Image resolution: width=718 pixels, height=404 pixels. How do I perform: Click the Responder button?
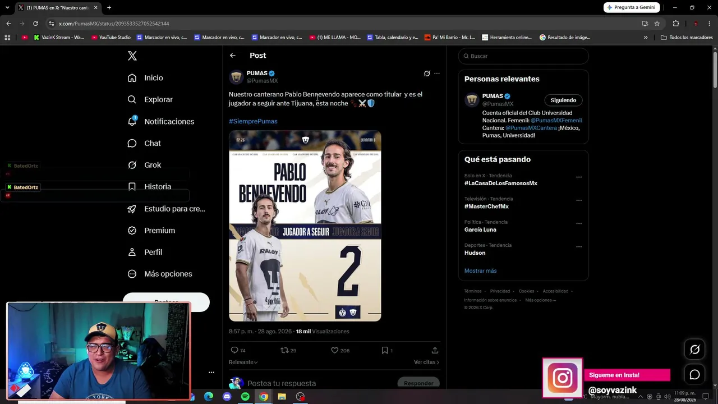click(x=418, y=383)
